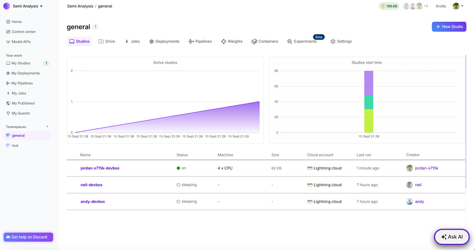Open My Jobs in the sidebar
The height and width of the screenshot is (250, 475).
16,93
